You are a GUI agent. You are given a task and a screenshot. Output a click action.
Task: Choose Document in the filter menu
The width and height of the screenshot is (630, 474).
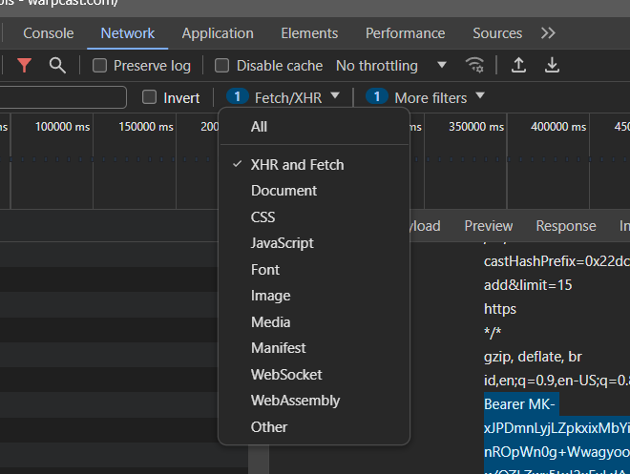[x=314, y=191]
